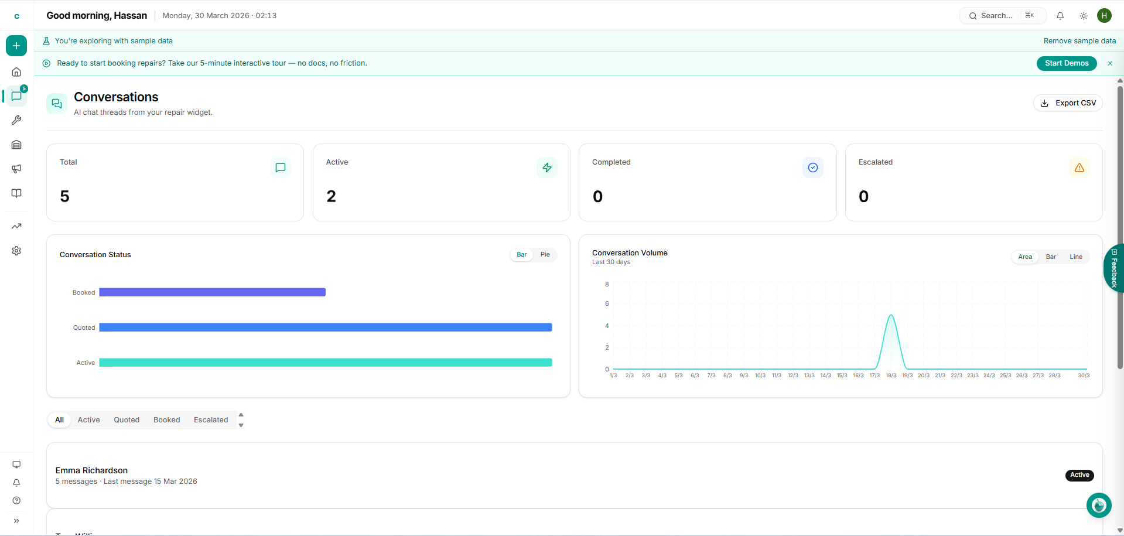The height and width of the screenshot is (536, 1124).
Task: Open the settings gear in sidebar
Action: [x=16, y=251]
